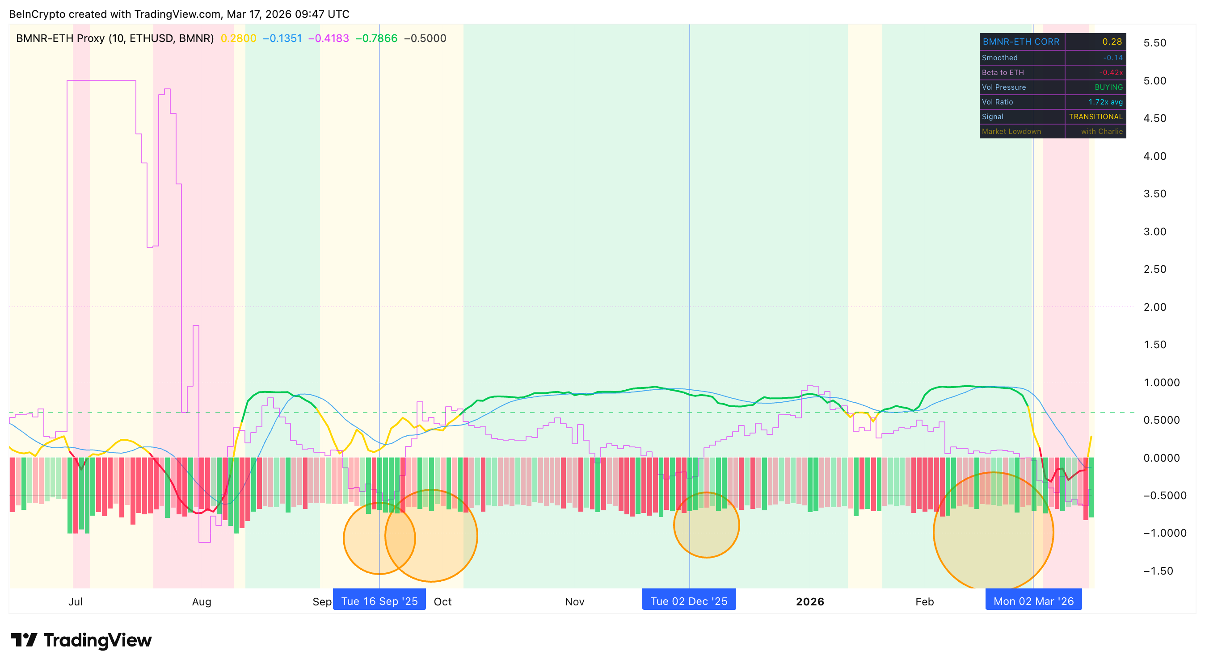Open the Mon 02 Mar '26 date badge

click(x=1033, y=601)
